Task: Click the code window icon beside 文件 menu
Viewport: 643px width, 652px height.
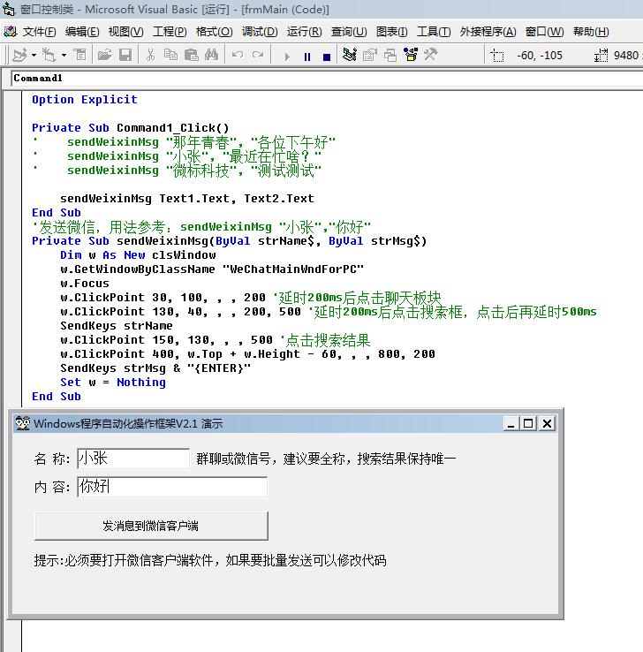Action: 10,31
